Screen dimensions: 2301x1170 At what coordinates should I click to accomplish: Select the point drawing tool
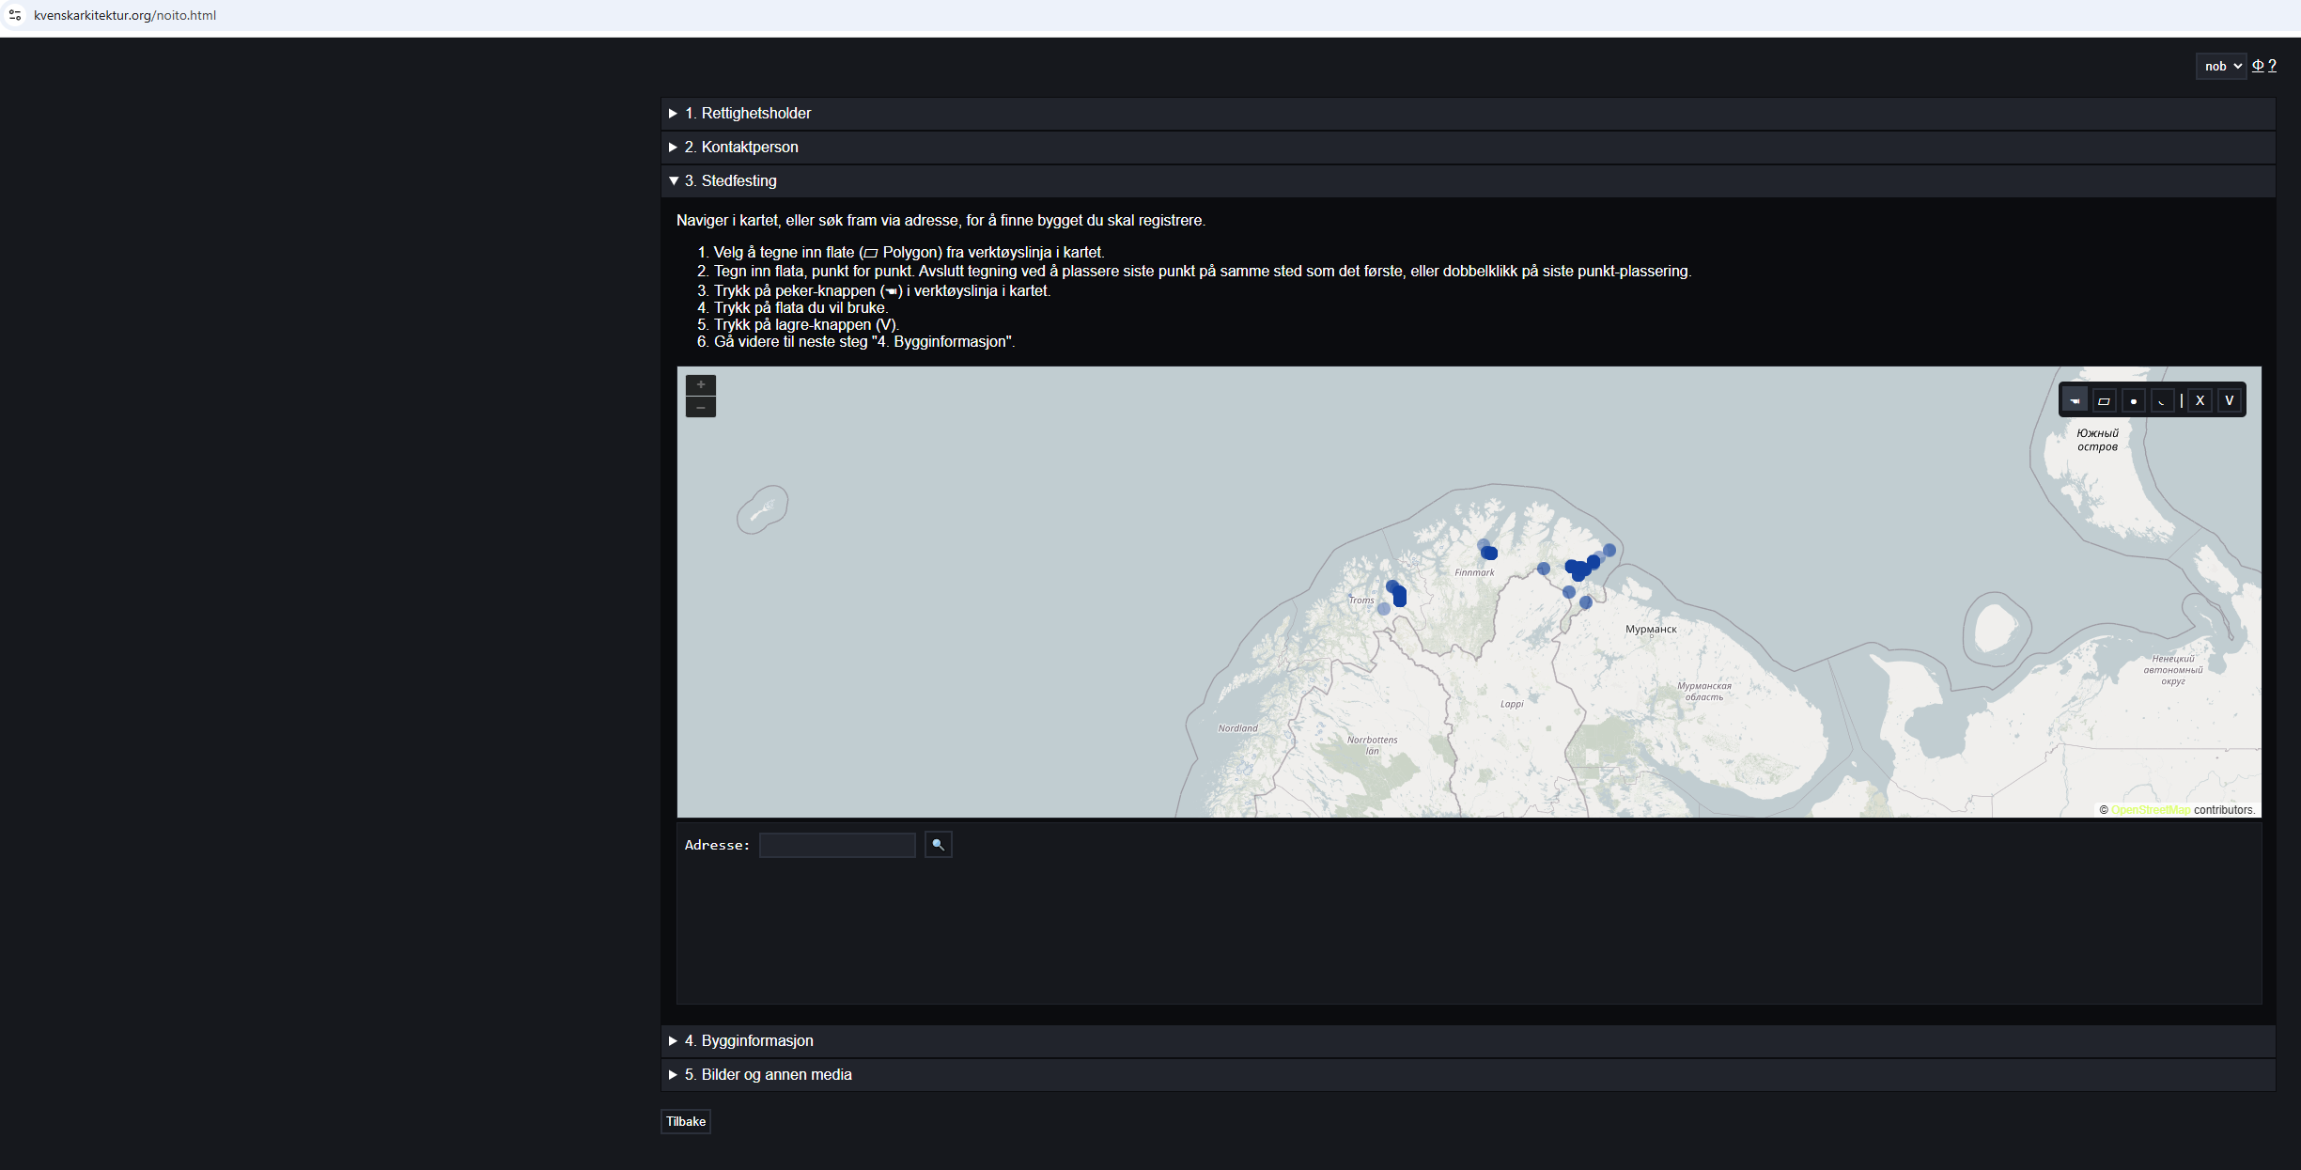coord(2133,401)
